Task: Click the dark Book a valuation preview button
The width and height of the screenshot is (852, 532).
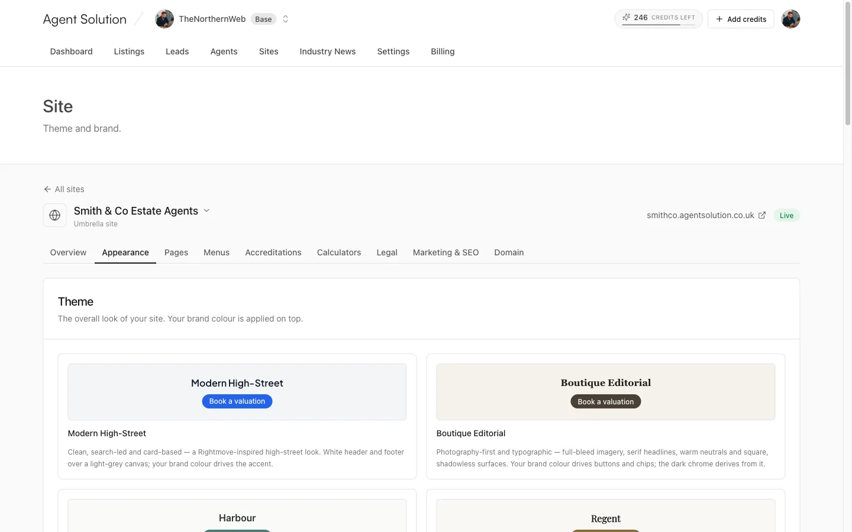Action: click(606, 401)
